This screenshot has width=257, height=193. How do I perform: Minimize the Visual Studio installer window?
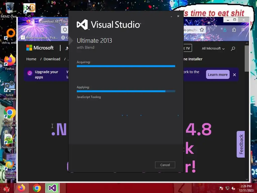point(171,16)
